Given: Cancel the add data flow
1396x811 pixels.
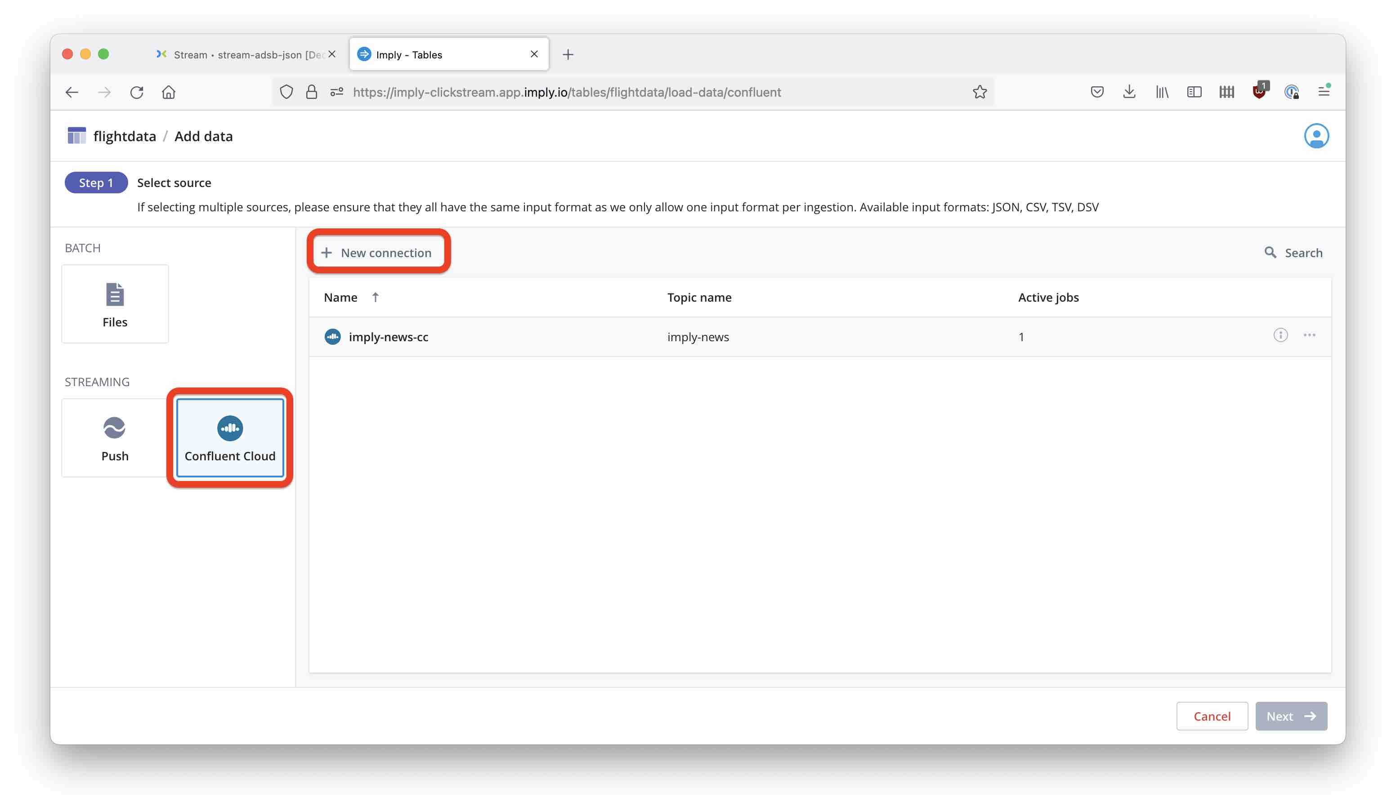Looking at the screenshot, I should tap(1212, 716).
